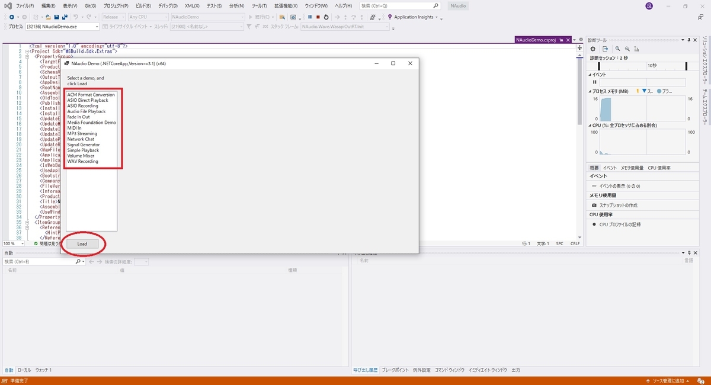This screenshot has height=385, width=711.
Task: Switch to the CPU 使用率 tab
Action: [x=660, y=168]
